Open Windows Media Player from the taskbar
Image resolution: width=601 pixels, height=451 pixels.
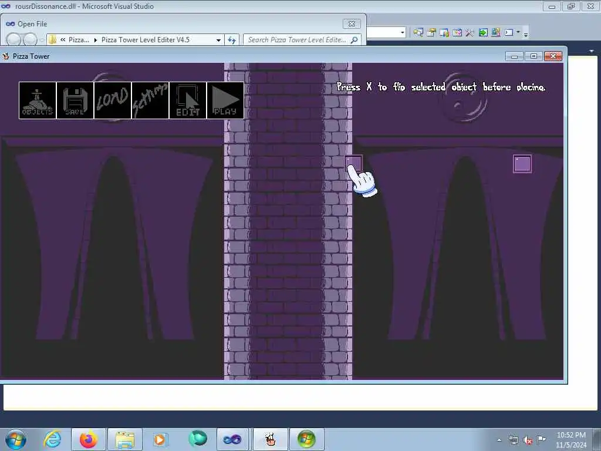coord(160,439)
